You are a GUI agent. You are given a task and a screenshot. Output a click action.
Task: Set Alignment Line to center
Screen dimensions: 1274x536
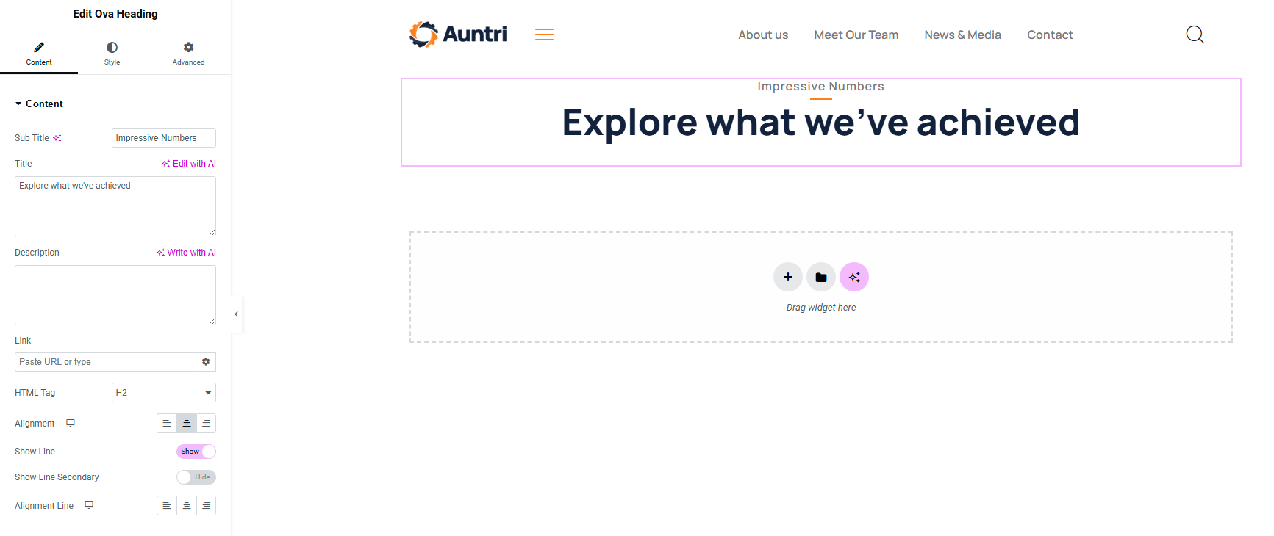(x=187, y=506)
